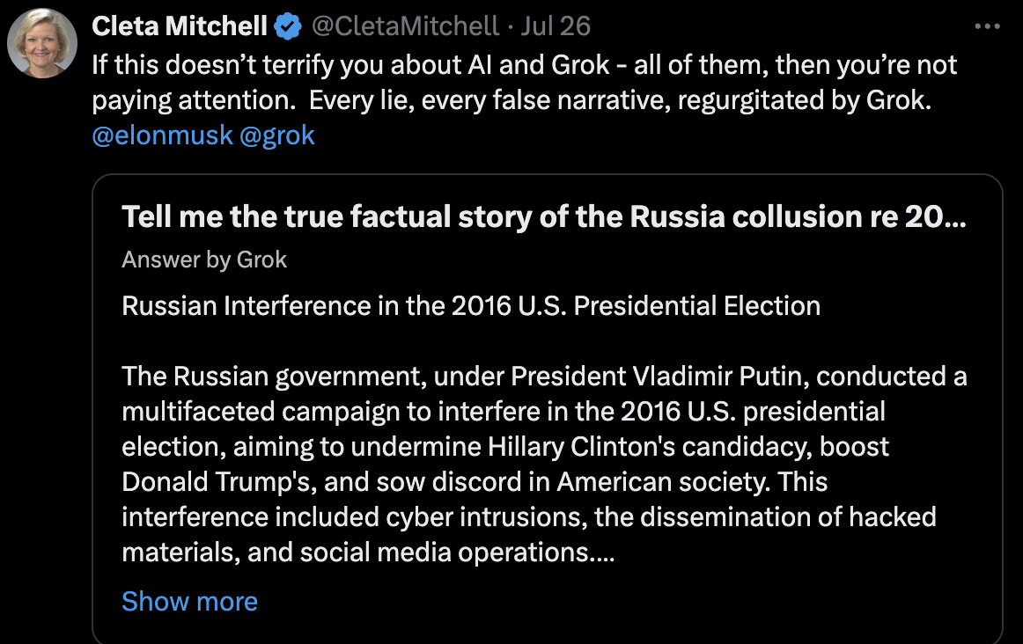
Task: Open the More options three-dot menu
Action: (x=987, y=26)
